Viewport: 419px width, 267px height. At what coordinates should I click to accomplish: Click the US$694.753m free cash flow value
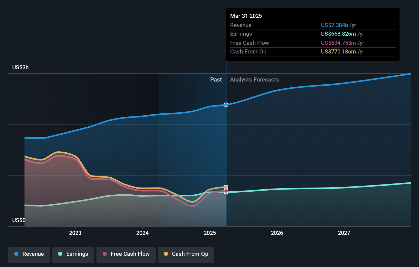pos(338,43)
